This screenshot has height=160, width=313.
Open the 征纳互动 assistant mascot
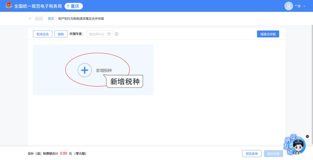pos(295,145)
